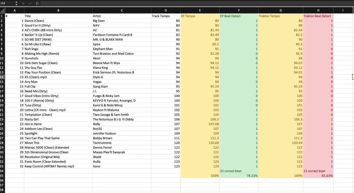Click the Name Box stepper arrows
The image size is (354, 193).
coord(16,3)
